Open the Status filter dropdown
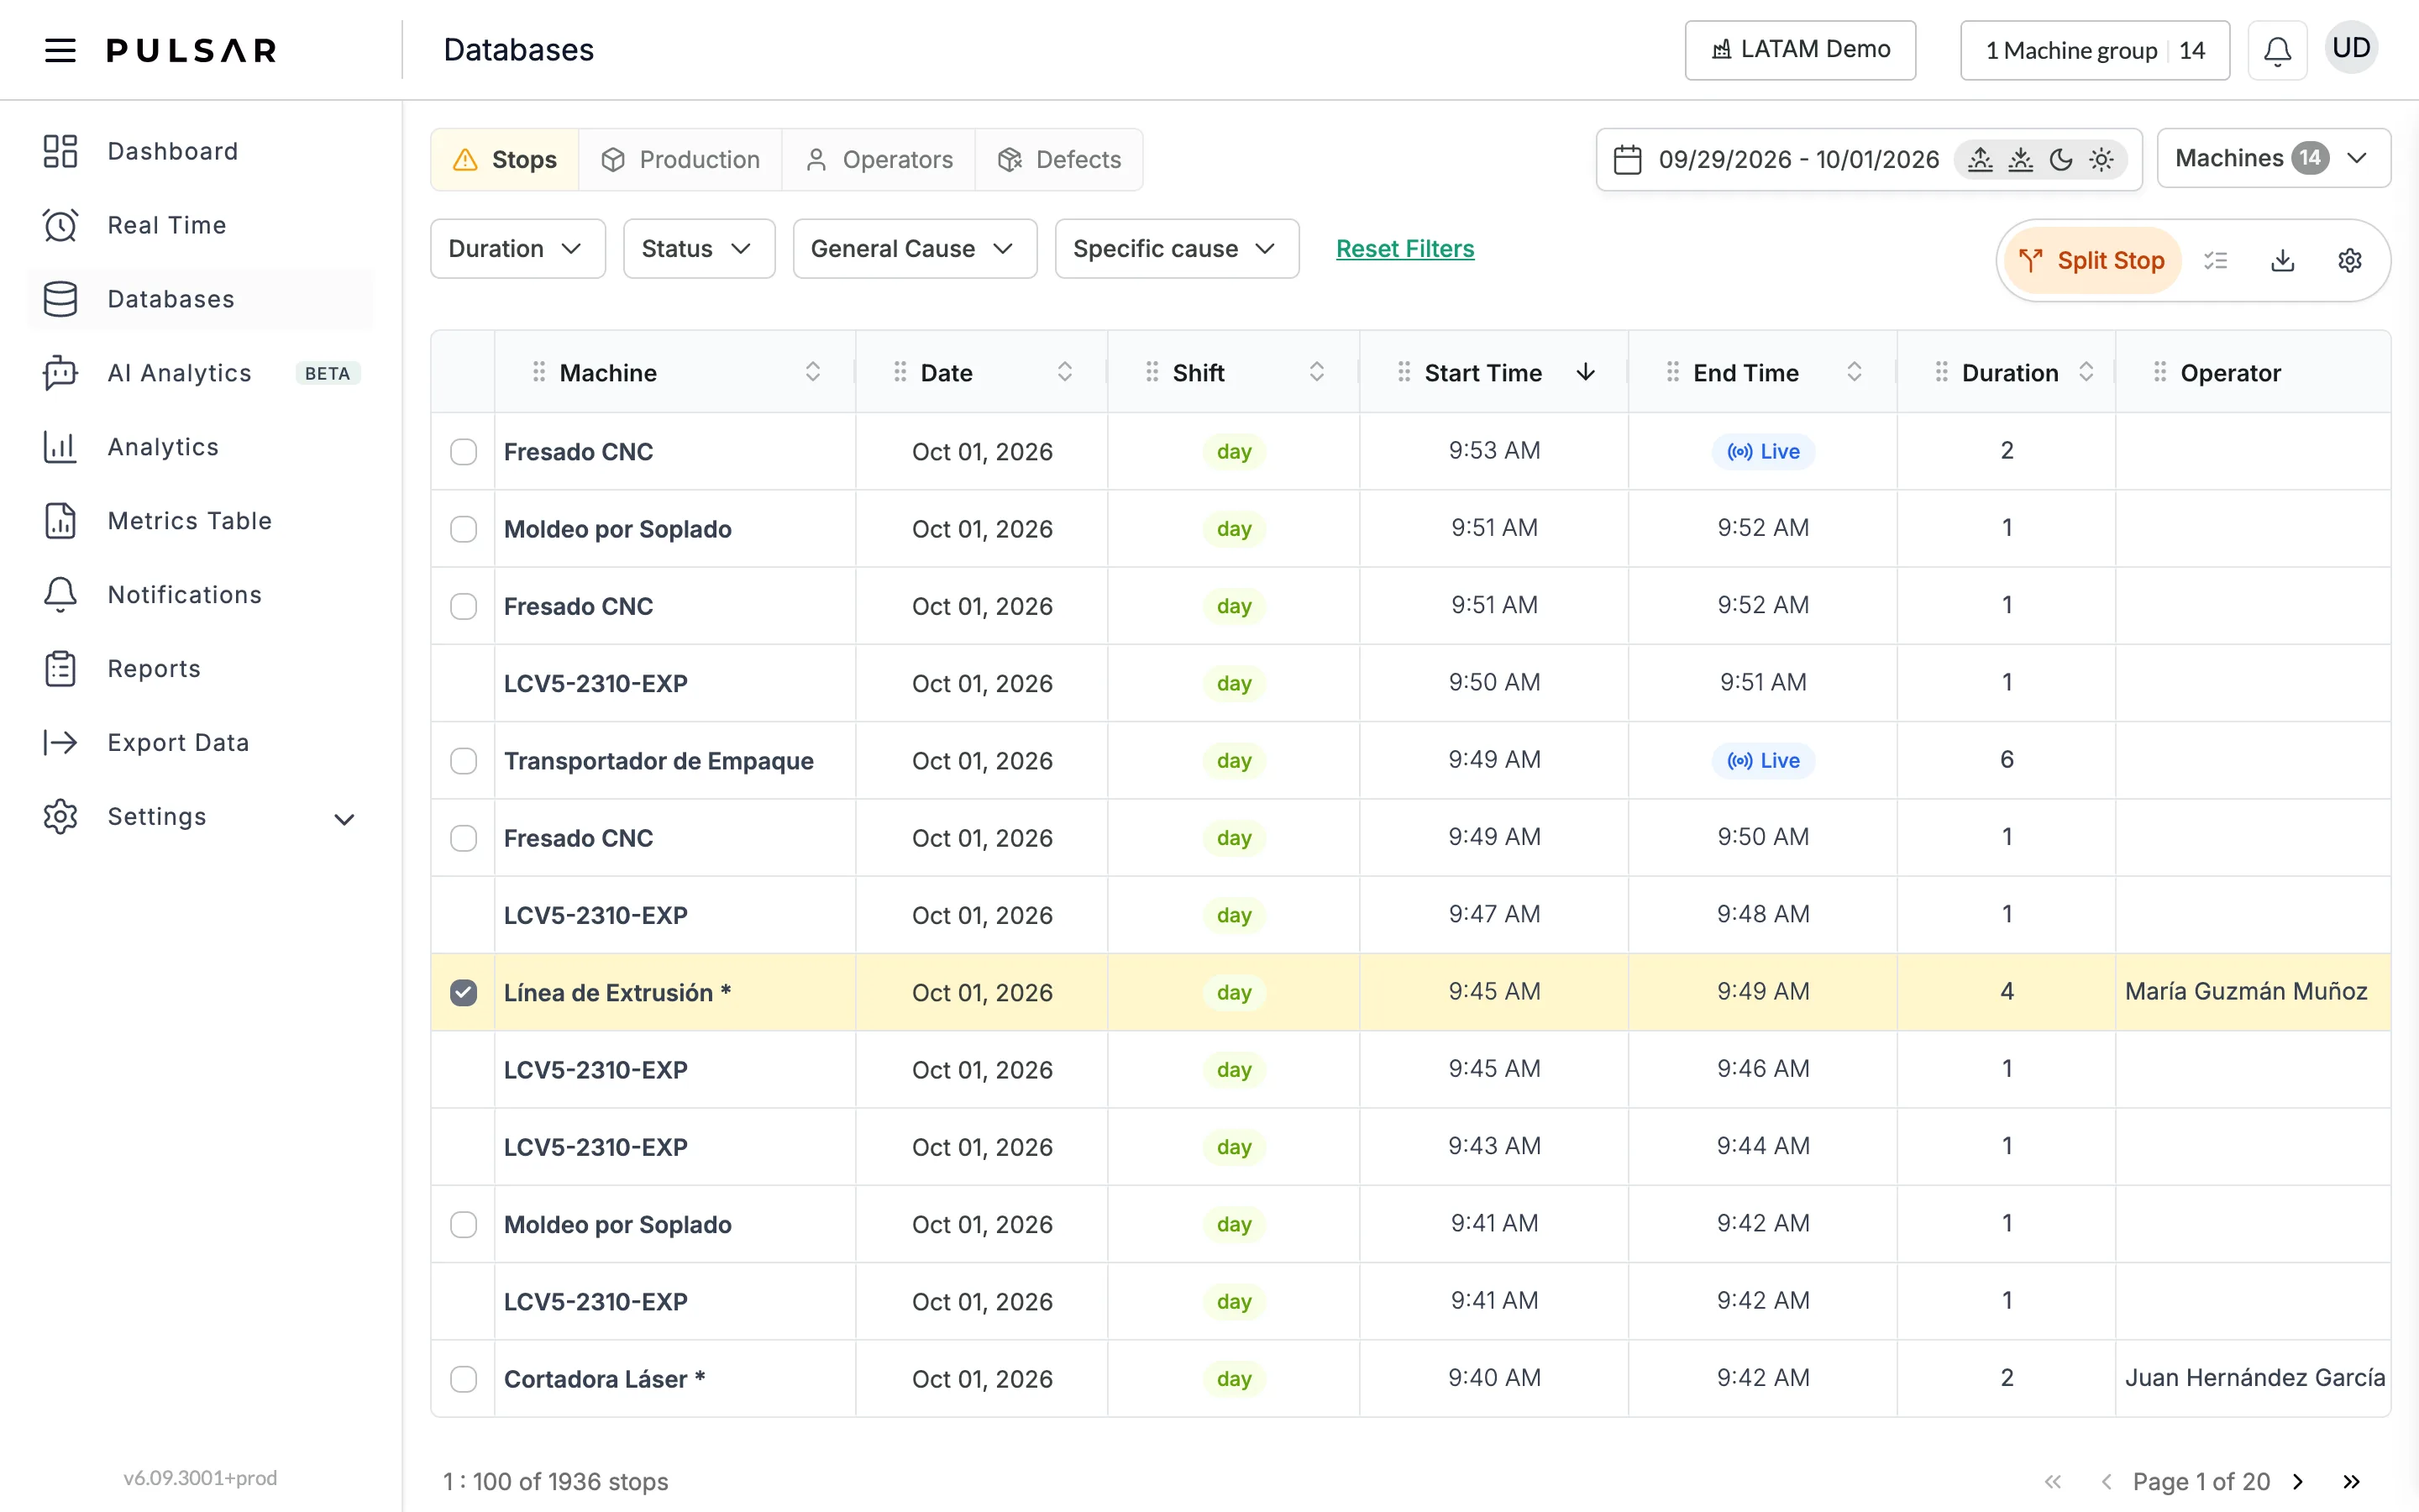Screen dimensions: 2419x1512 point(699,249)
